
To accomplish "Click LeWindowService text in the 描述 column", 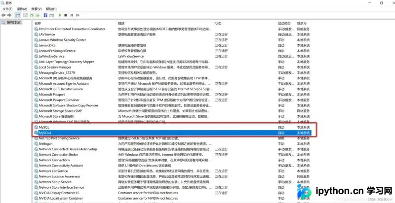I will 131,56.
